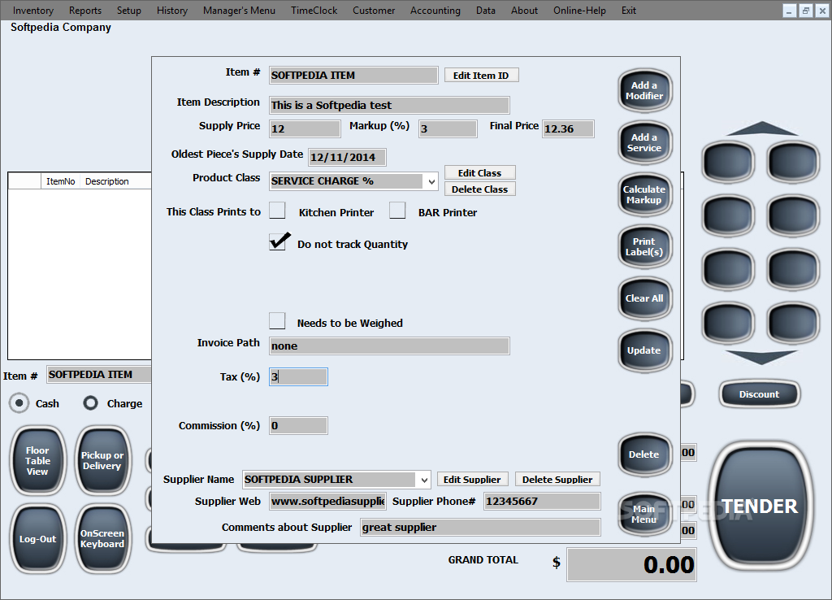This screenshot has height=600, width=832.
Task: Click the Invoice Path field
Action: point(389,346)
